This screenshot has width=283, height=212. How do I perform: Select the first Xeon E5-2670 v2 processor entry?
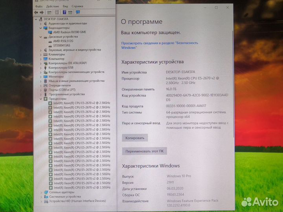tap(82, 103)
